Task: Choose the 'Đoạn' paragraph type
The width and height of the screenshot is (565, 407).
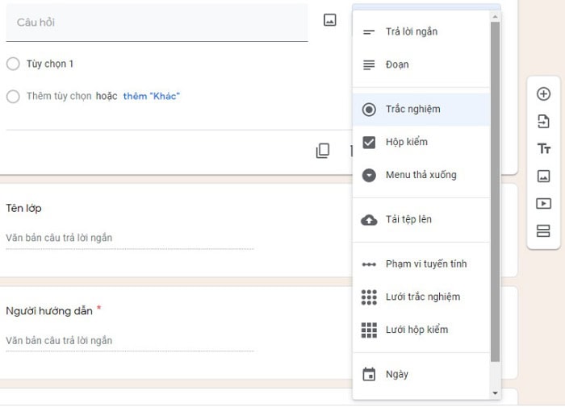Action: click(x=421, y=64)
